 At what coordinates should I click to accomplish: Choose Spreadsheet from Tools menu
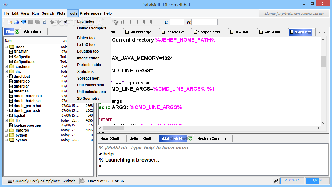88,78
